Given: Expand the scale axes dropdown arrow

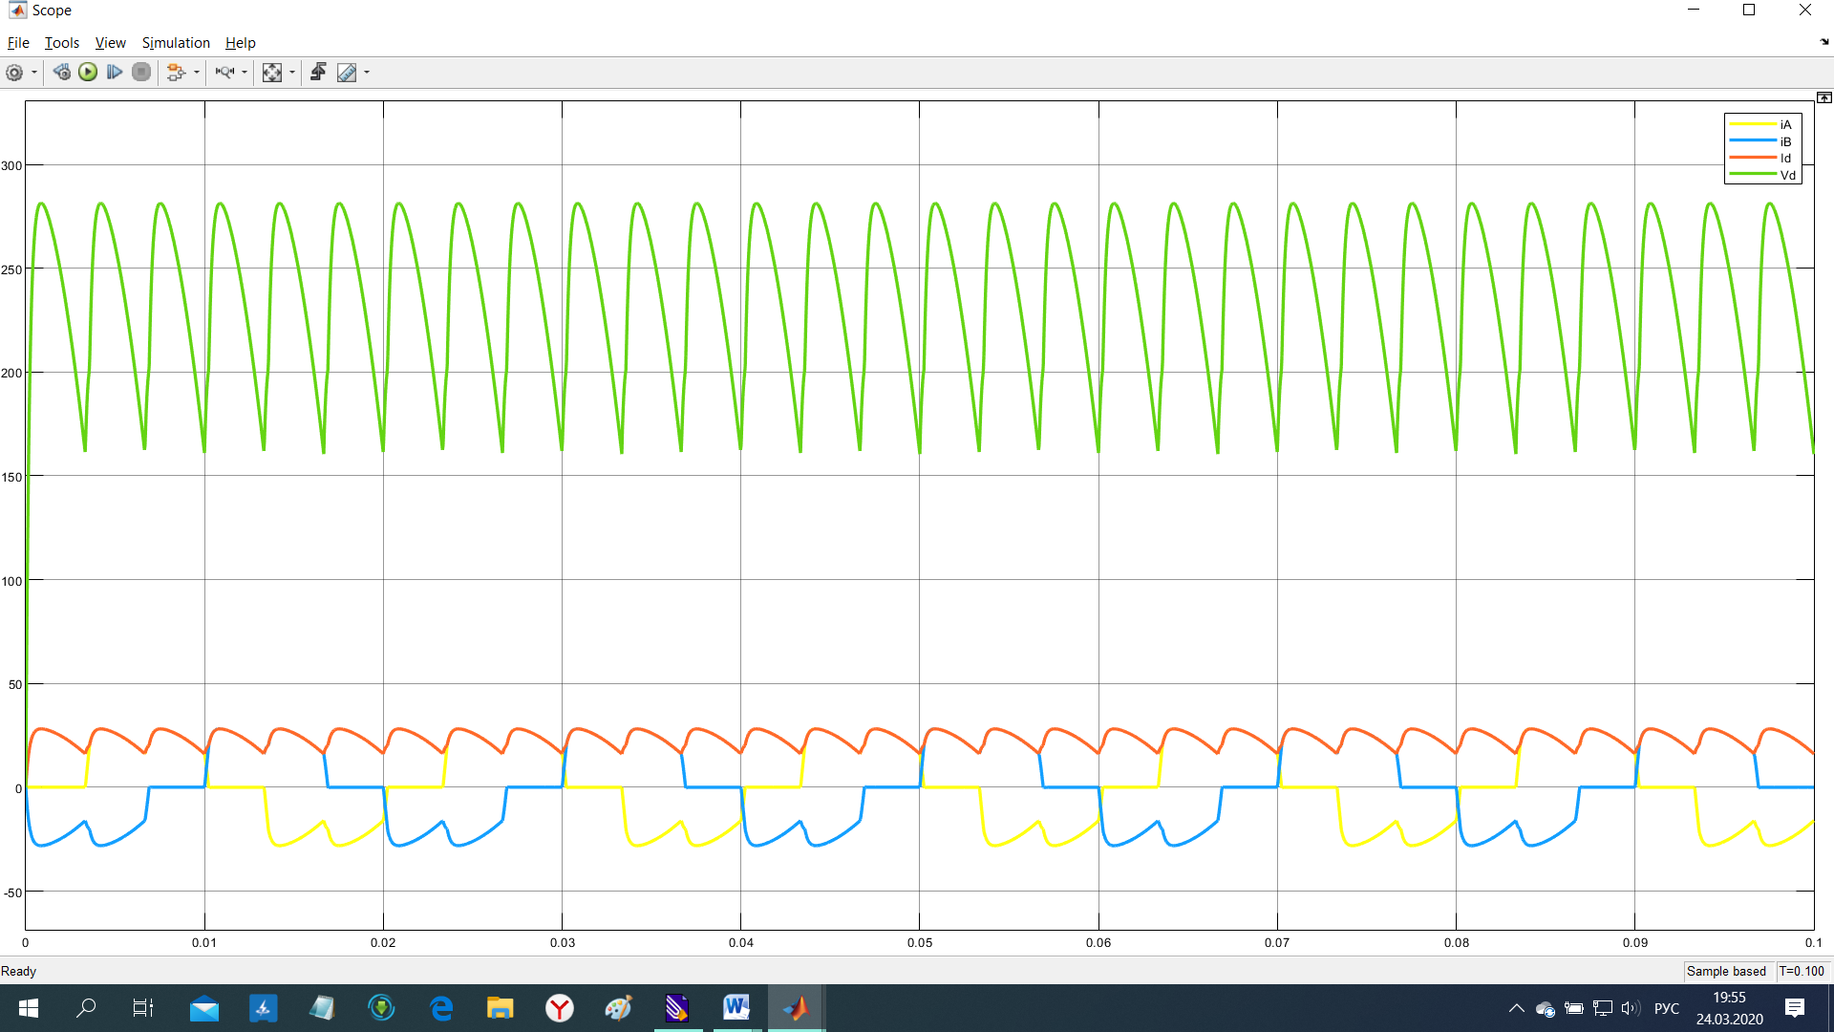Looking at the screenshot, I should [x=292, y=73].
